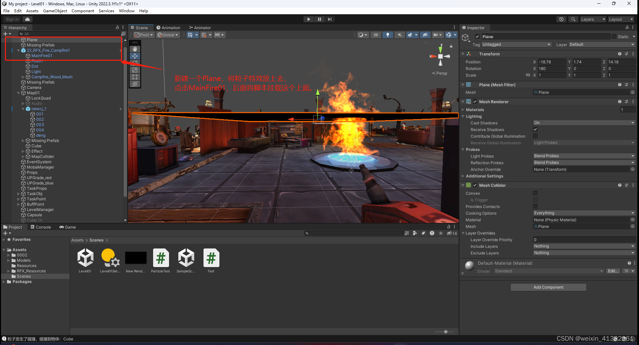The image size is (639, 345).
Task: Open the Layout dropdown in the top right
Action: coord(620,19)
